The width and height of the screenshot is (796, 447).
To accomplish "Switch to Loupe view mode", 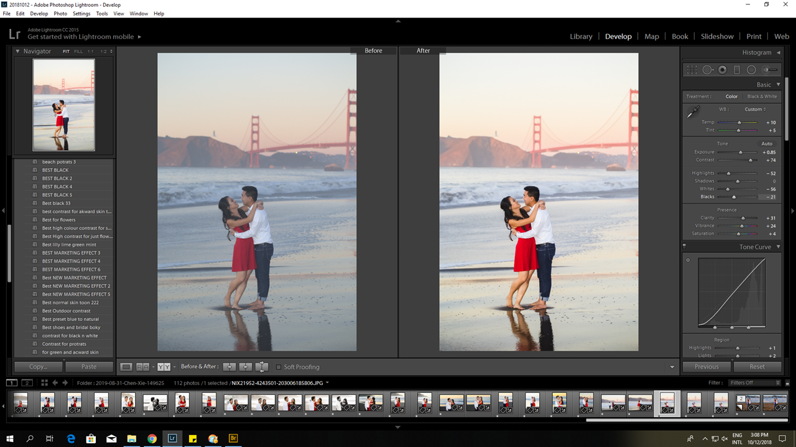I will pos(126,367).
